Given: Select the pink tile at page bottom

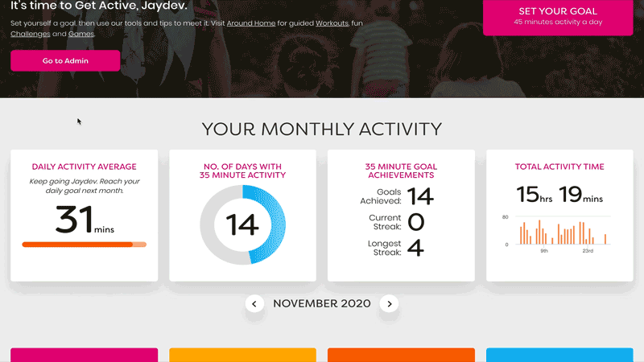Looking at the screenshot, I should (x=85, y=355).
